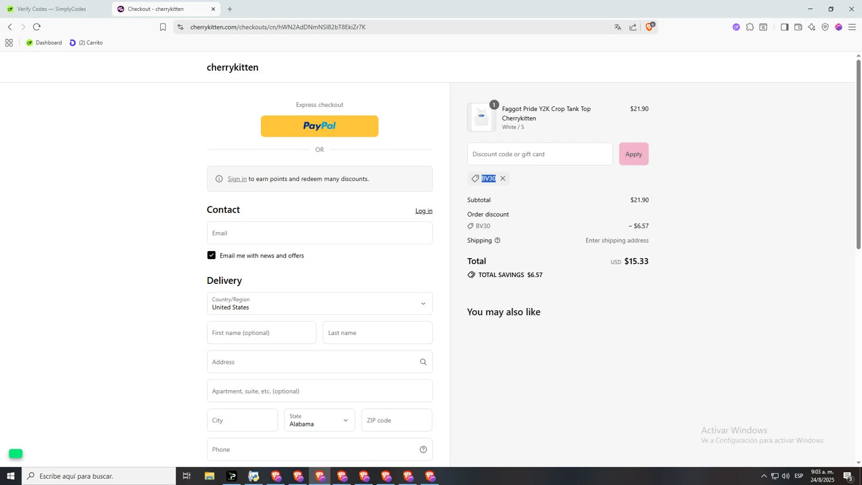This screenshot has height=485, width=862.
Task: Click the browser address bar URL
Action: (278, 27)
